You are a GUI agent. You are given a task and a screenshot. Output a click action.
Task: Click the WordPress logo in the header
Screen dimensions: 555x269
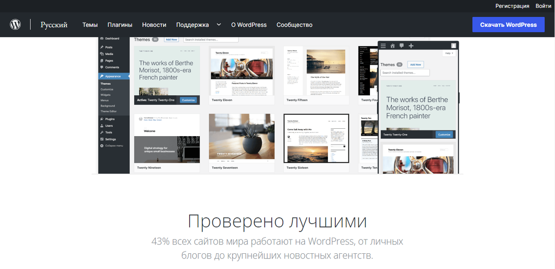click(x=16, y=24)
